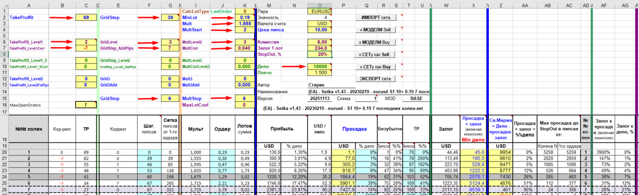Viewport: 639px width, 195px height.
Task: Select the StopOut percent cell 20%
Action: click(x=320, y=54)
